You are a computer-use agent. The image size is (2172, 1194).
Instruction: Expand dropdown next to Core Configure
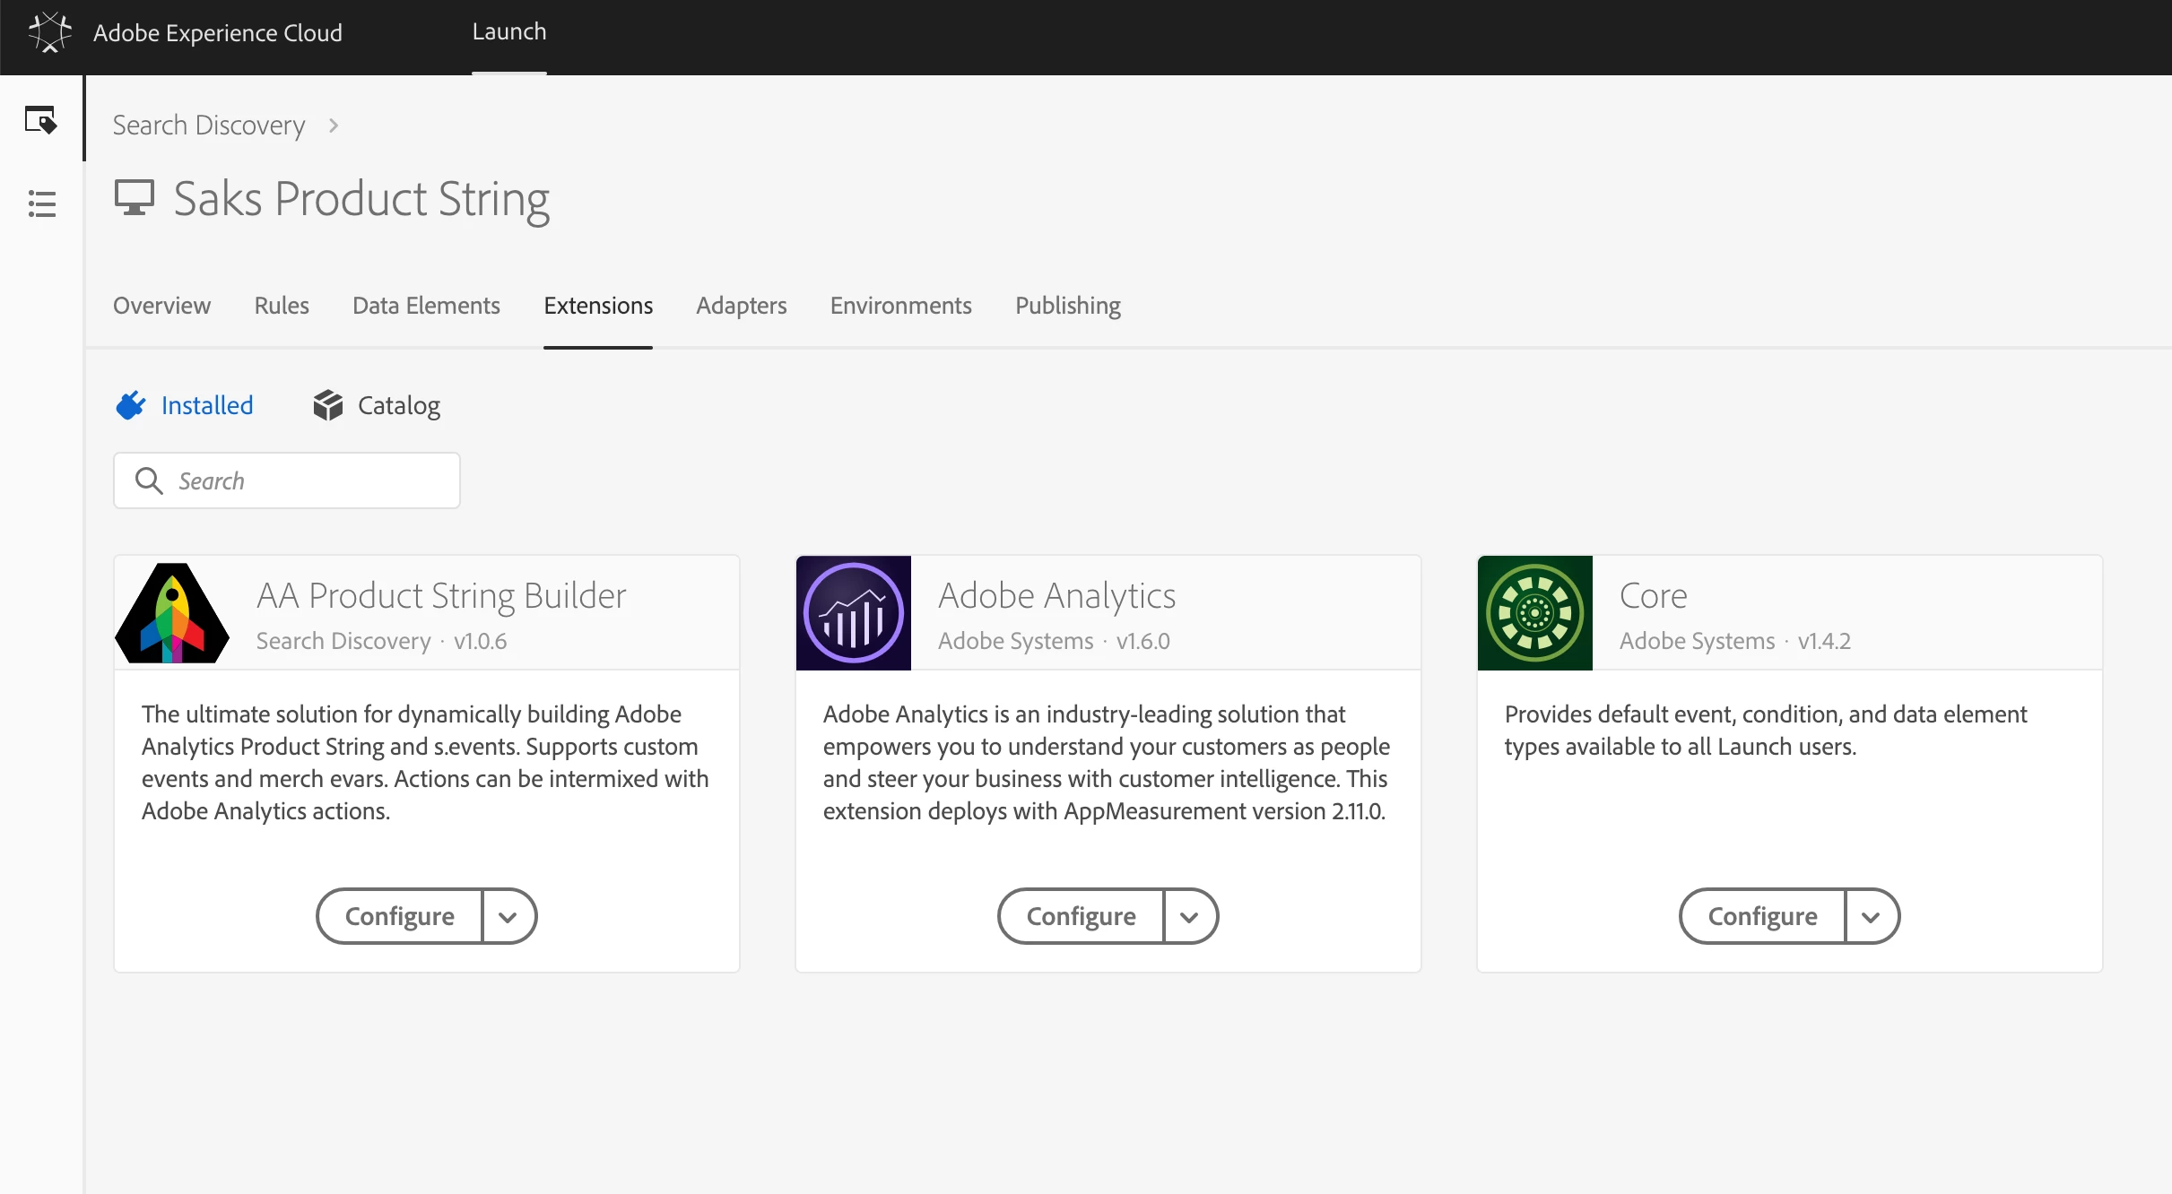pyautogui.click(x=1871, y=916)
